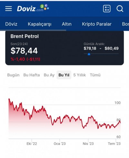Viewport: 129px width, 158px height.
Task: Open the search magnifier icon
Action: click(120, 8)
